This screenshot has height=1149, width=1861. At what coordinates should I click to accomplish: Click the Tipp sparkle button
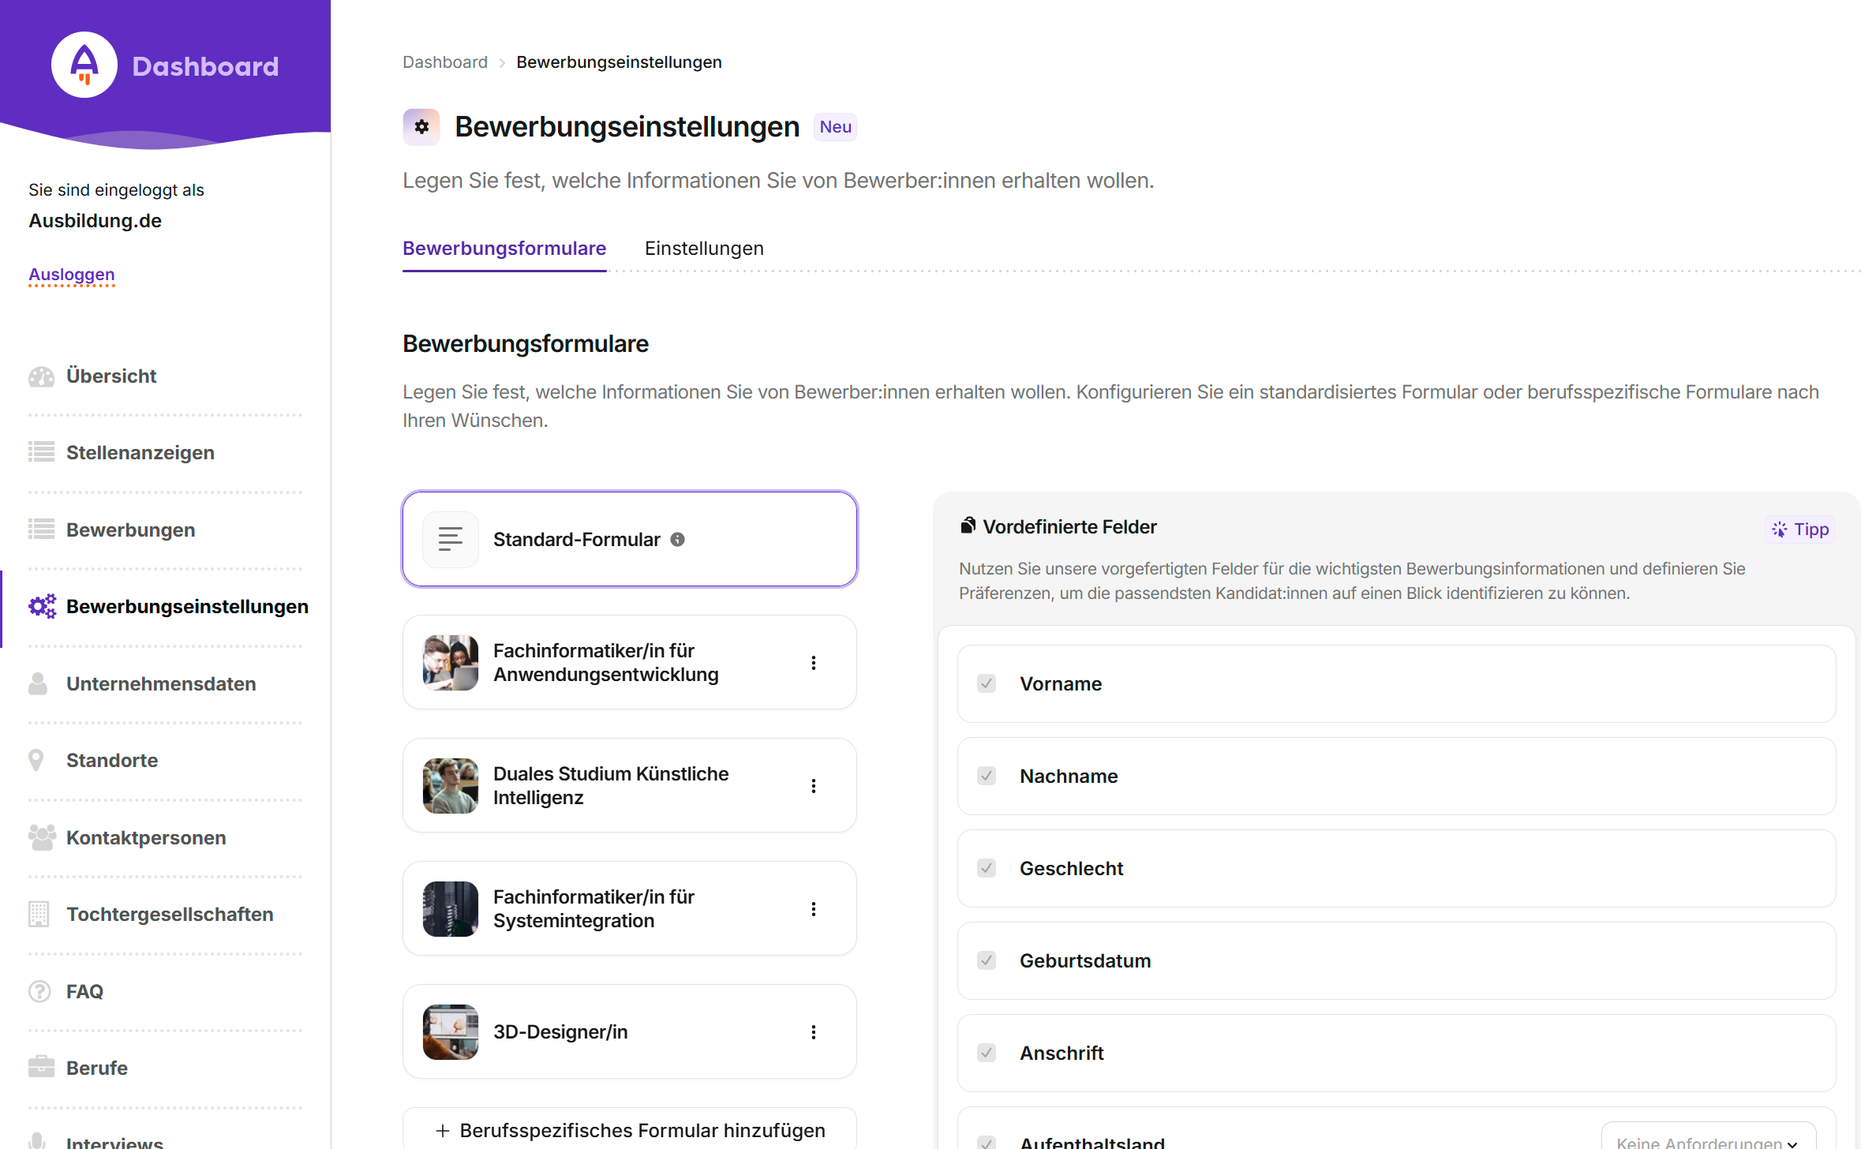tap(1800, 530)
